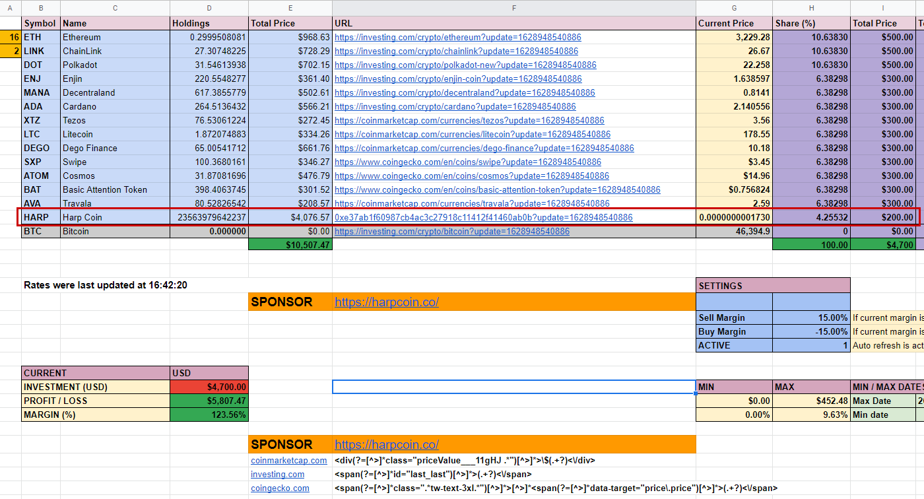Open the Travala coinmarketcap URL link

coord(472,204)
